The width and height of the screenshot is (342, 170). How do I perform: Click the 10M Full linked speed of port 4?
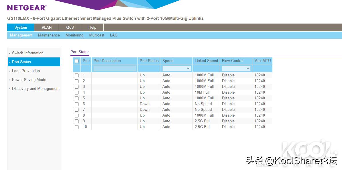pos(202,92)
